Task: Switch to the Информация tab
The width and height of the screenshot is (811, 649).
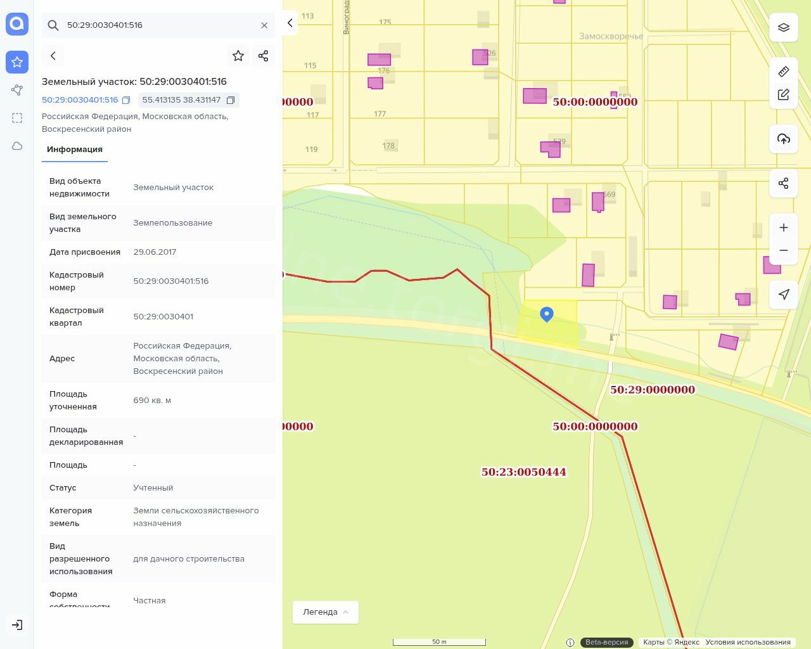Action: coord(75,150)
